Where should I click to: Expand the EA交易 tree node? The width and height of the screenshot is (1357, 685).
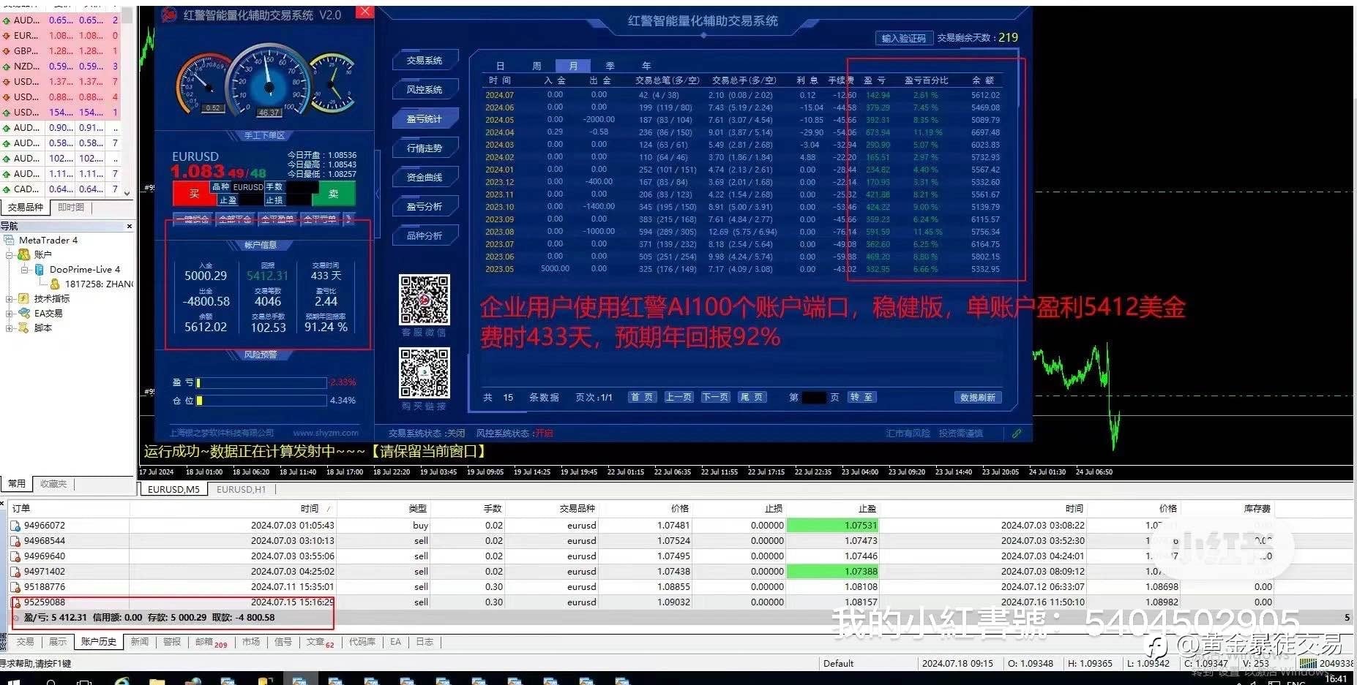10,314
